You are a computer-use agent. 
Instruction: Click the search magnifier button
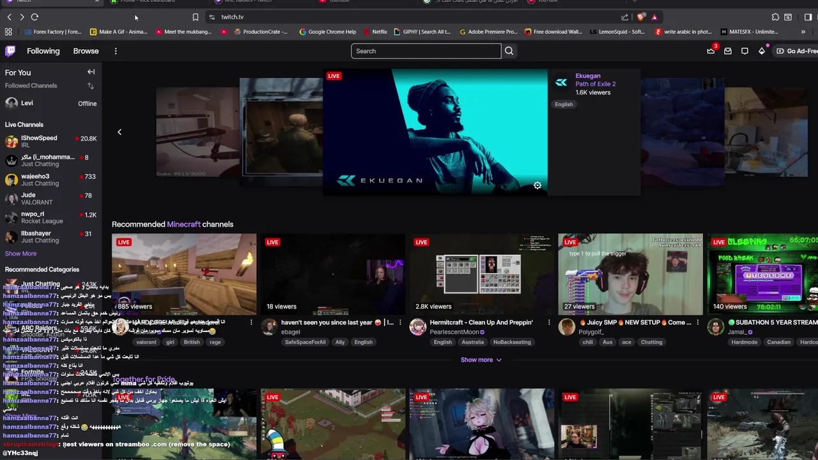[509, 51]
